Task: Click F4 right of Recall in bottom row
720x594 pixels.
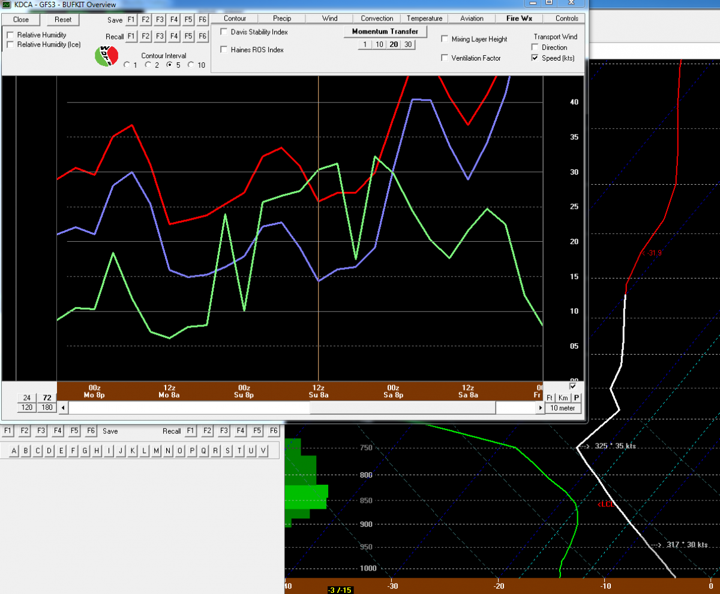Action: [x=240, y=431]
